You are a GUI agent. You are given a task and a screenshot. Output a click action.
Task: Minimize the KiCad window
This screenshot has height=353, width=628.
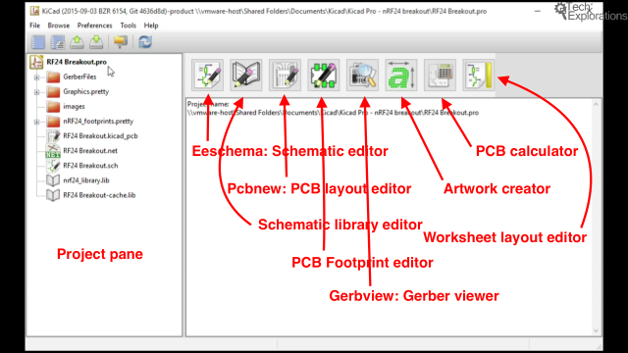coord(537,11)
